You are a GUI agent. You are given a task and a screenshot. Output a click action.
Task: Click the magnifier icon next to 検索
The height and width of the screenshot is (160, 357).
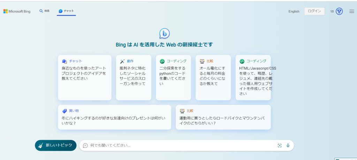(x=41, y=11)
